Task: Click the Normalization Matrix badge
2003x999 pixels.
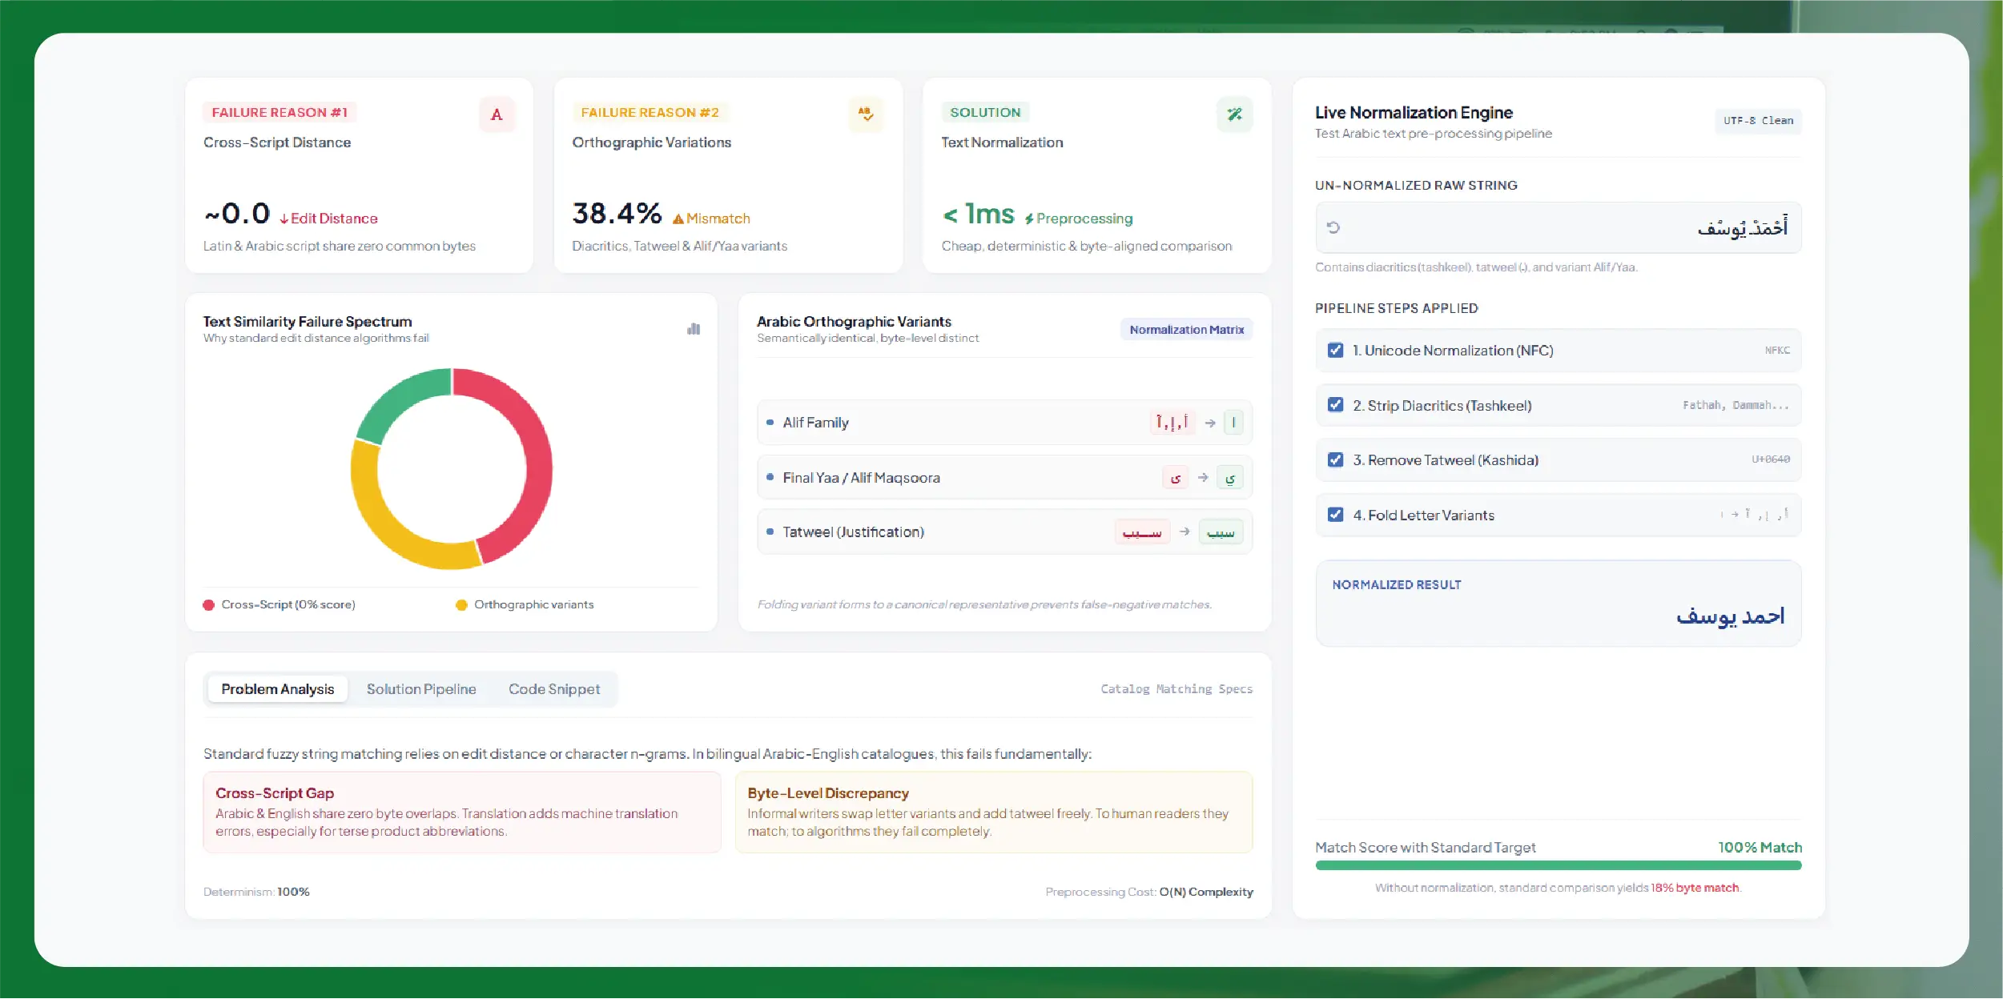Action: pyautogui.click(x=1186, y=330)
